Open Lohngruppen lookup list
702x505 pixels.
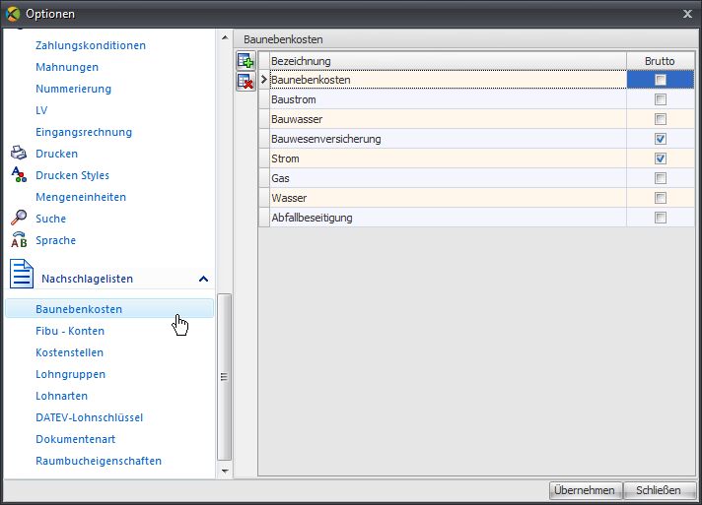[x=71, y=374]
